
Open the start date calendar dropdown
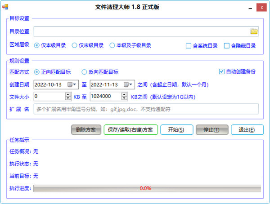72,84
